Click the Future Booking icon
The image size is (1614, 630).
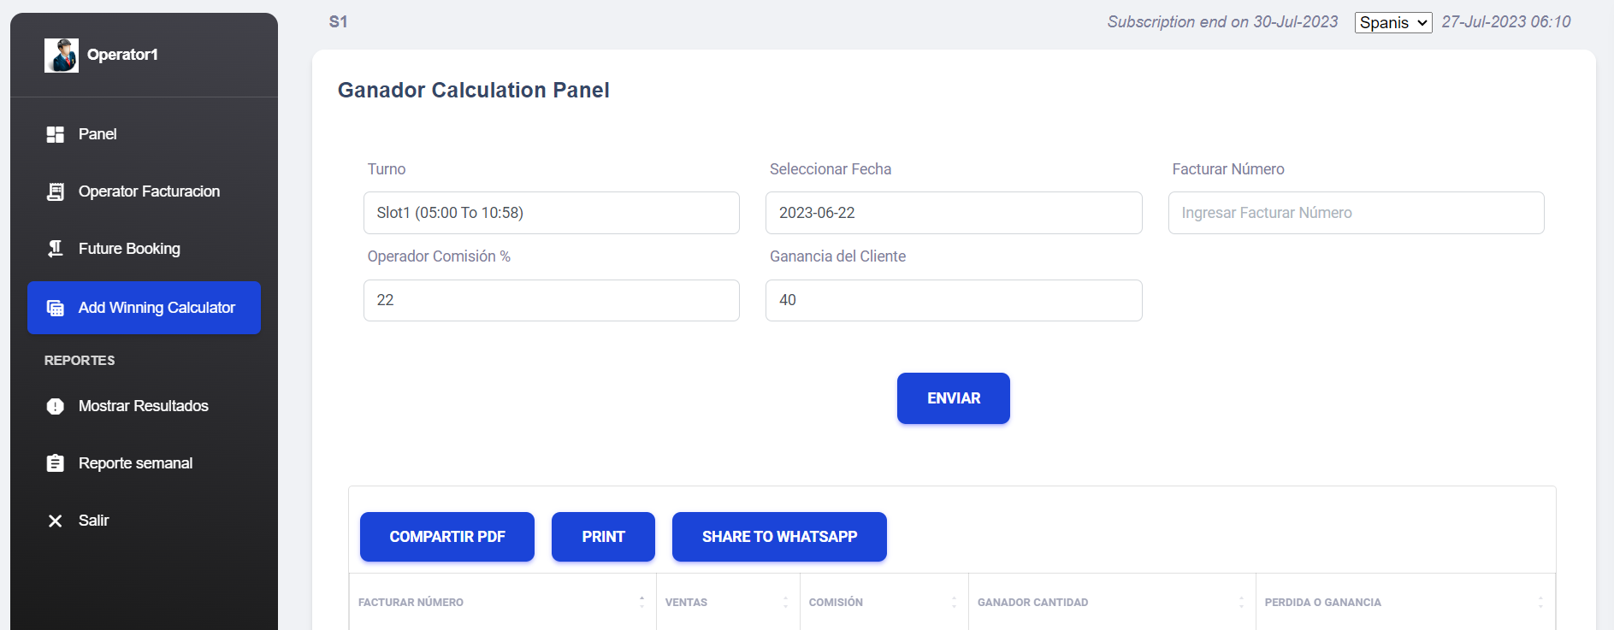[56, 249]
